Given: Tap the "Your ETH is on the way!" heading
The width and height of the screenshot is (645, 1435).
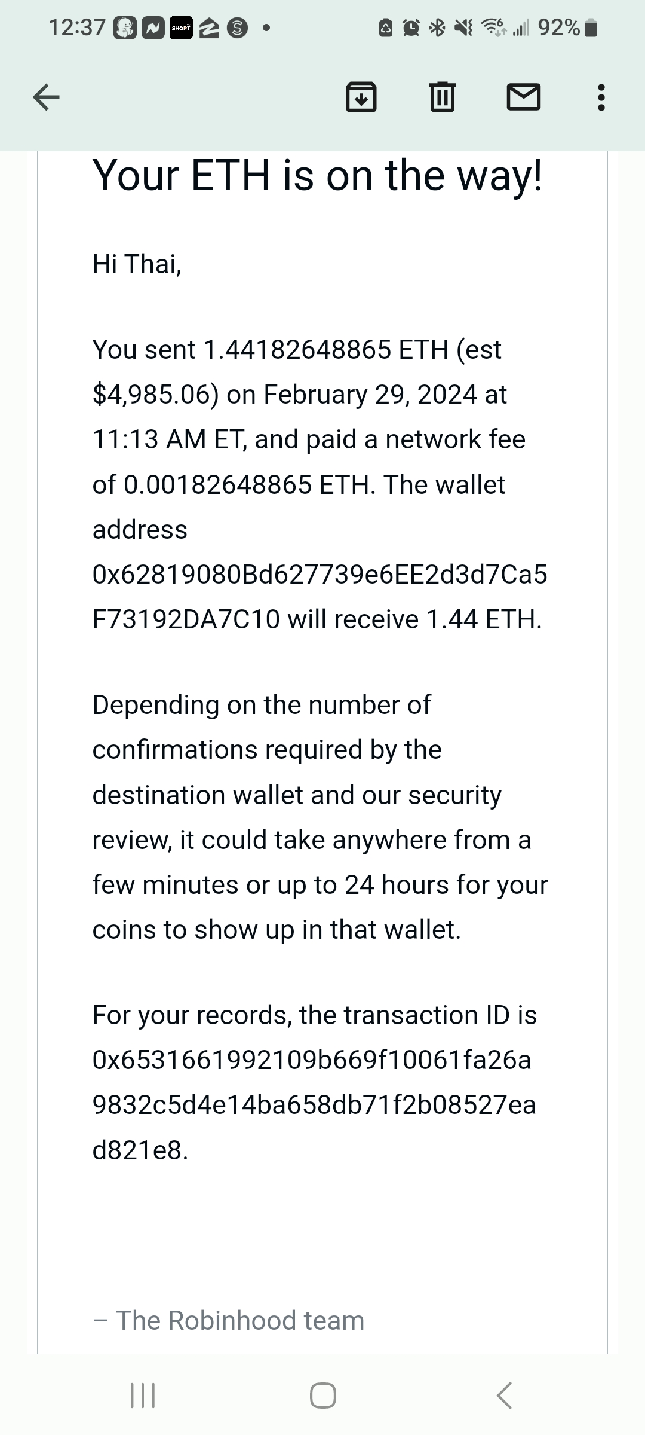Looking at the screenshot, I should tap(318, 176).
